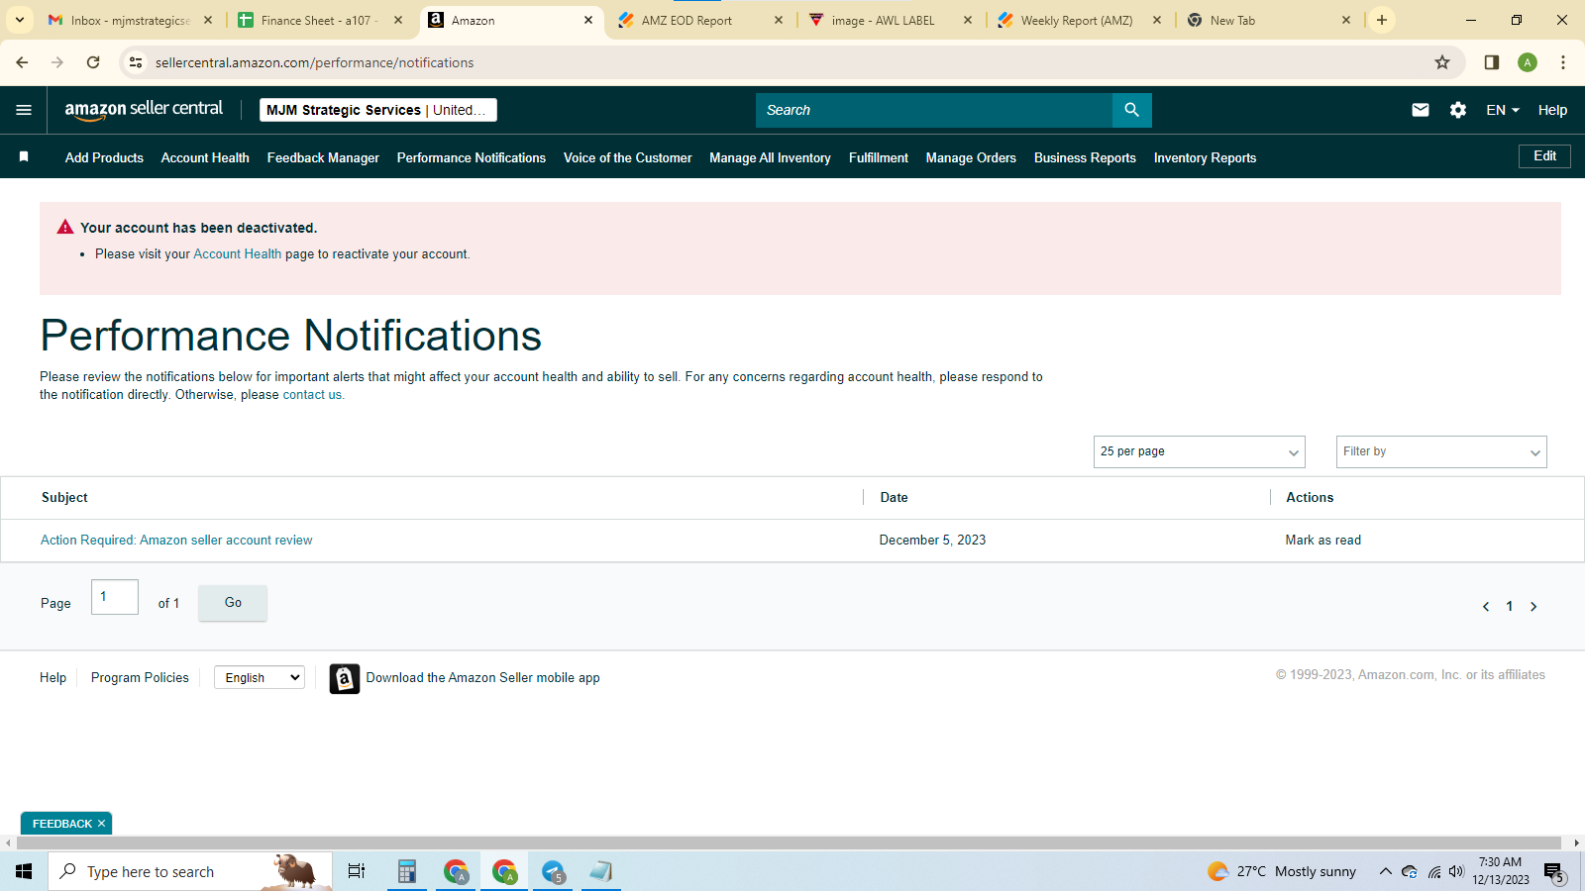The width and height of the screenshot is (1585, 891).
Task: Open Business Reports
Action: click(1085, 157)
